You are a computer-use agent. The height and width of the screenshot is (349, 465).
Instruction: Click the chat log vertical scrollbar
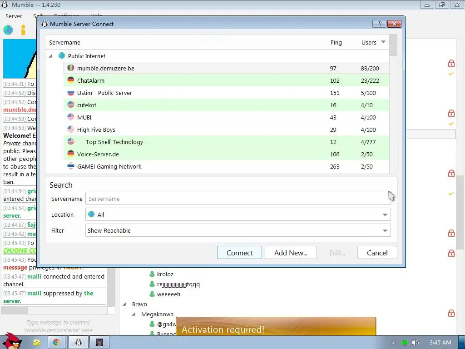coord(111,288)
